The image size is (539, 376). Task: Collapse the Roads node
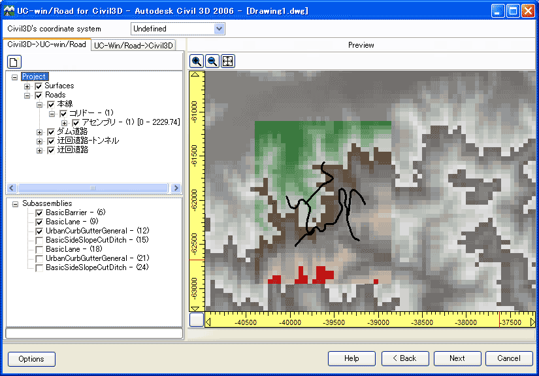[x=27, y=95]
